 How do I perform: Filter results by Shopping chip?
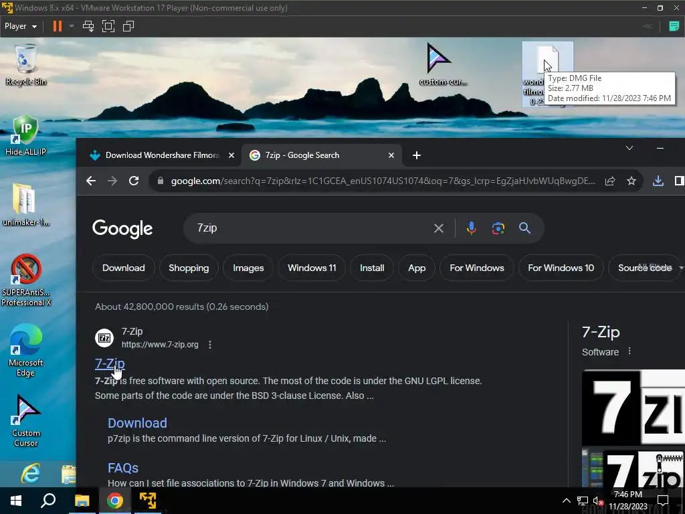tap(189, 268)
